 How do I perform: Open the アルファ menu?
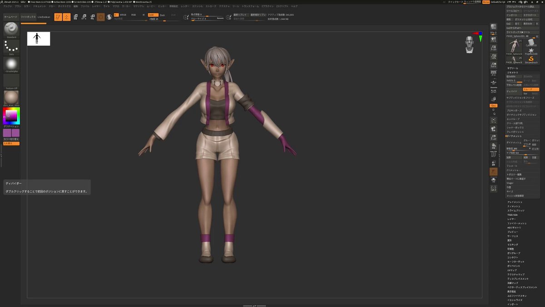pyautogui.click(x=7, y=6)
